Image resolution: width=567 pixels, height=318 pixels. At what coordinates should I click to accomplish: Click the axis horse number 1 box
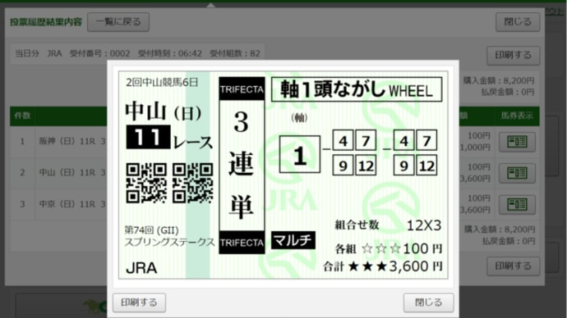tap(300, 155)
